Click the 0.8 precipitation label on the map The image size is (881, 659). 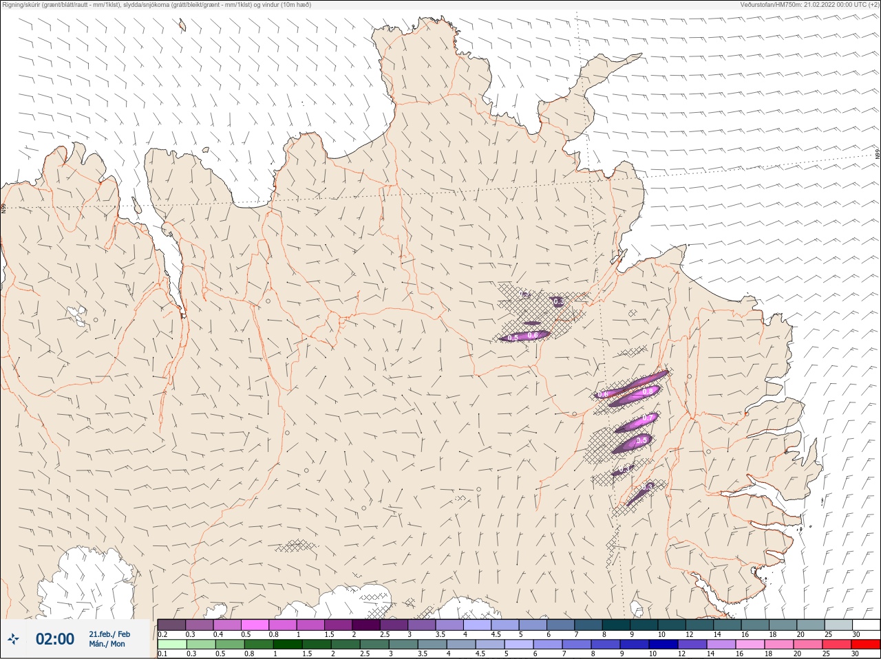pos(647,391)
